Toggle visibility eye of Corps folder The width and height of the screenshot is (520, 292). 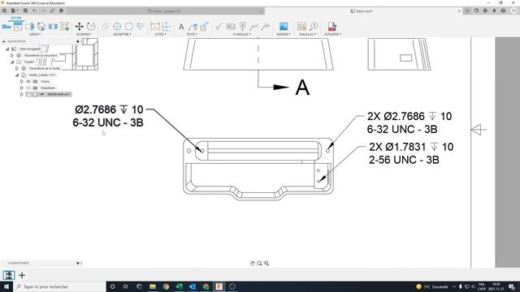pyautogui.click(x=28, y=81)
